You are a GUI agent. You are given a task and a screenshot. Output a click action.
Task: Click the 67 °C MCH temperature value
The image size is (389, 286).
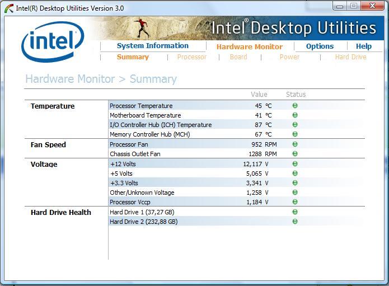pos(263,134)
